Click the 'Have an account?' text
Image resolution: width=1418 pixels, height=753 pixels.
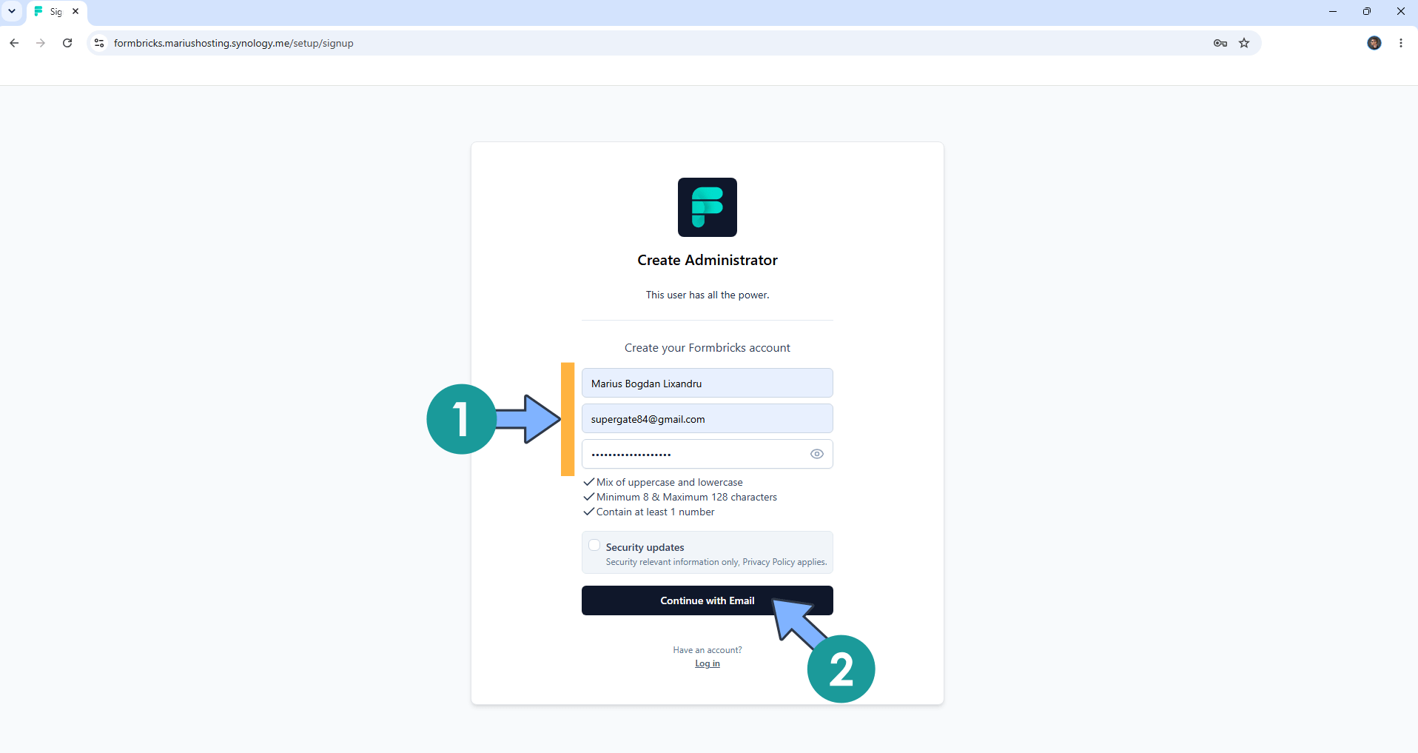click(708, 650)
